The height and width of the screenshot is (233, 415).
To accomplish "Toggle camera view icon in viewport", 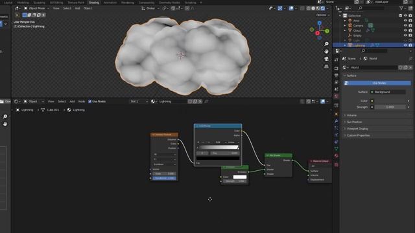I will point(326,59).
